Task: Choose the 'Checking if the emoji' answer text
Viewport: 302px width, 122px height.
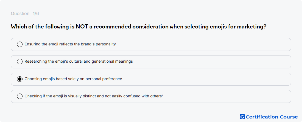Action: click(94, 96)
